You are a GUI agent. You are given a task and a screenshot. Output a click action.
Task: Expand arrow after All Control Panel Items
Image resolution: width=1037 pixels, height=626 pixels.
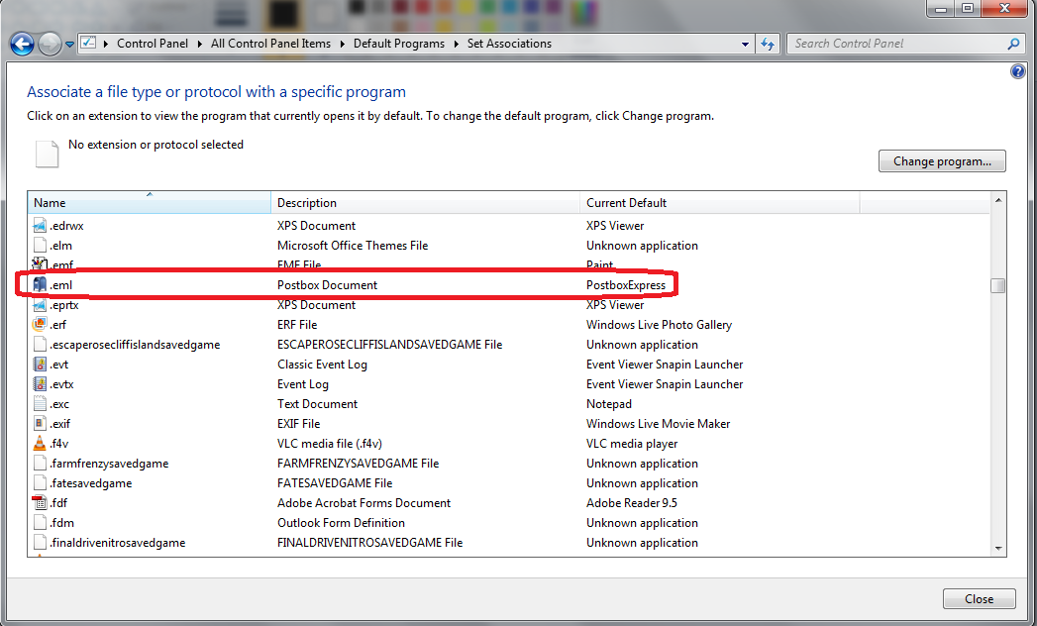coord(342,44)
